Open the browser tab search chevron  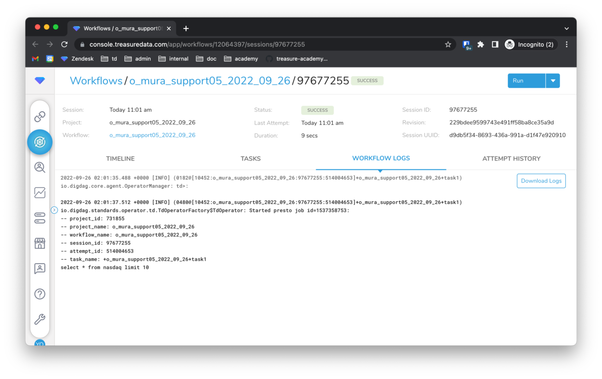tap(566, 28)
